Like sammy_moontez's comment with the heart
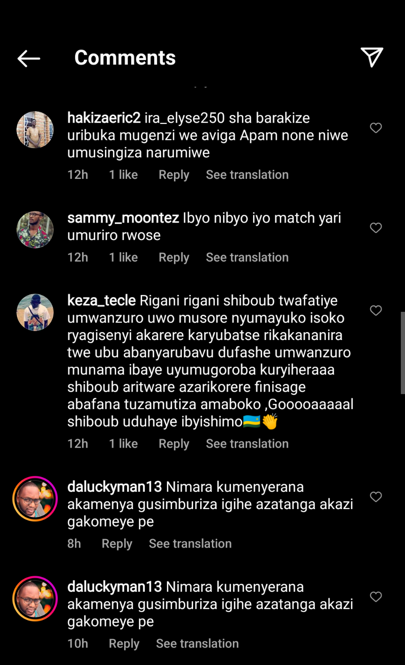Viewport: 405px width, 665px height. (376, 228)
